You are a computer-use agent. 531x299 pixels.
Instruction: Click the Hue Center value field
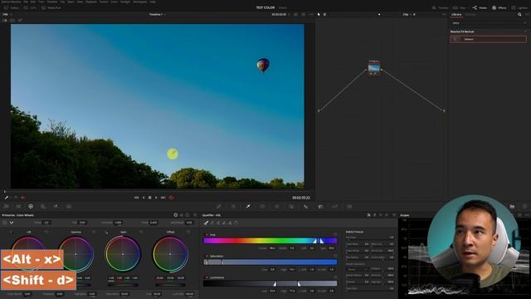click(x=272, y=248)
